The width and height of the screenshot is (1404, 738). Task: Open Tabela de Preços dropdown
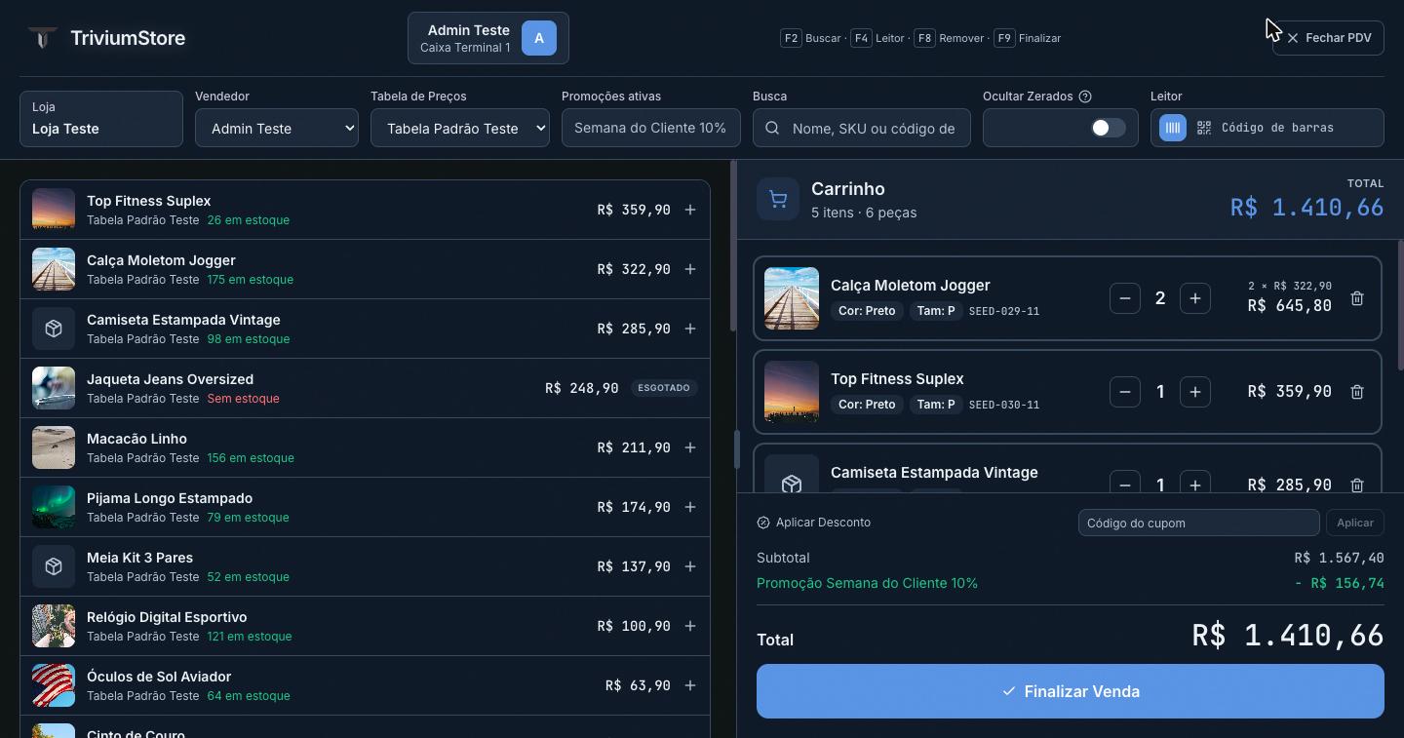460,128
